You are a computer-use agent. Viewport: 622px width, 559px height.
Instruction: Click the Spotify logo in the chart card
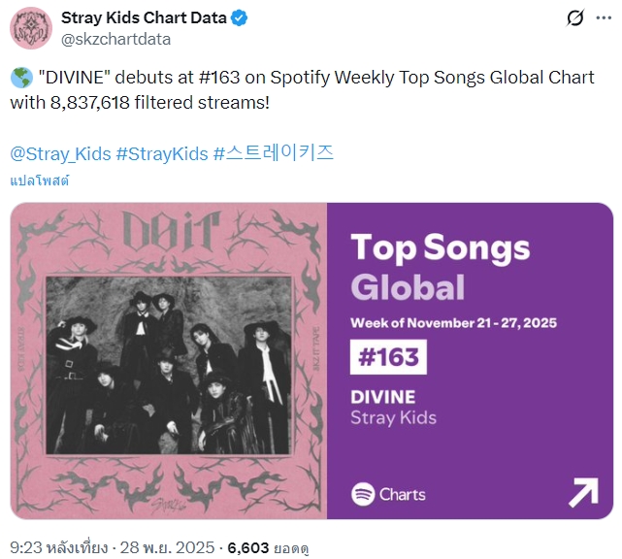point(363,494)
